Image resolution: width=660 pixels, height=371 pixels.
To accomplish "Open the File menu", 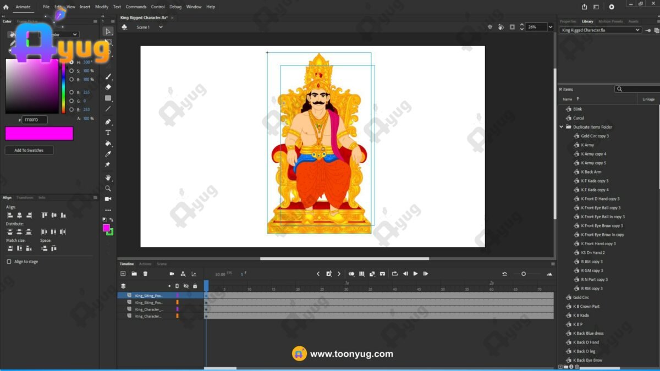I will click(46, 7).
